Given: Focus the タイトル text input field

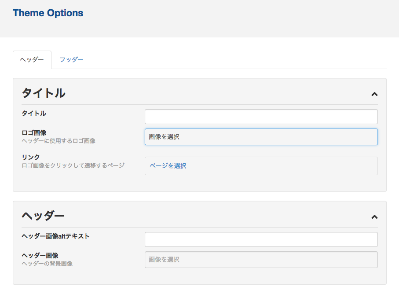Looking at the screenshot, I should coord(261,117).
